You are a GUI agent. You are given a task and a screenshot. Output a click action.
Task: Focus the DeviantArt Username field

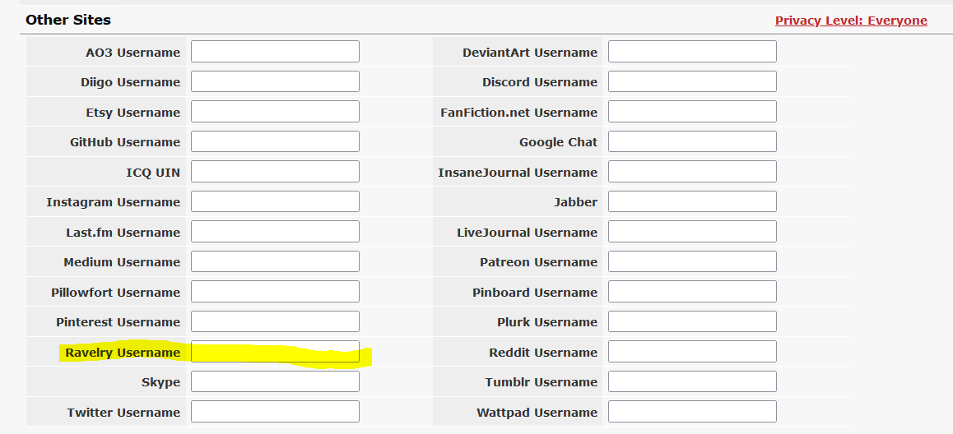(692, 52)
